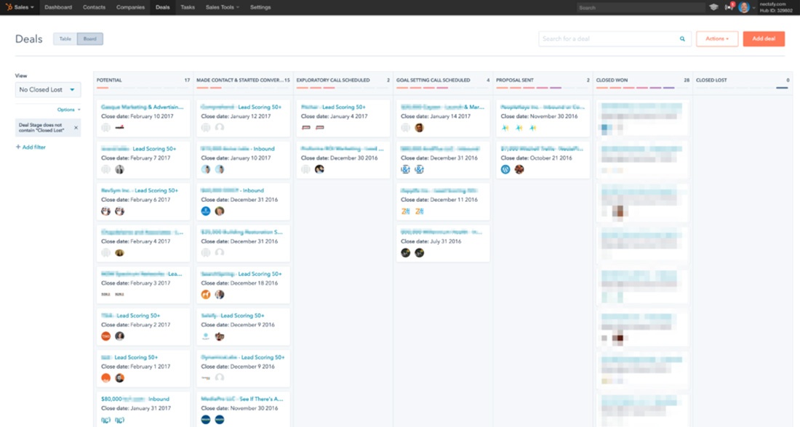Click the contact avatar on February 4 deal
The width and height of the screenshot is (800, 427).
click(119, 253)
